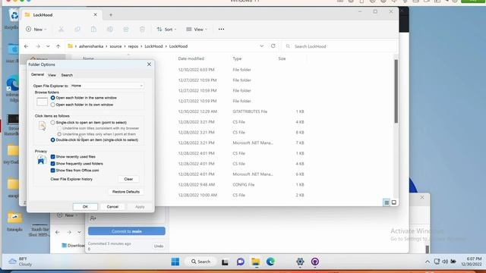
Task: Refresh the LockHood folder view
Action: pyautogui.click(x=273, y=45)
